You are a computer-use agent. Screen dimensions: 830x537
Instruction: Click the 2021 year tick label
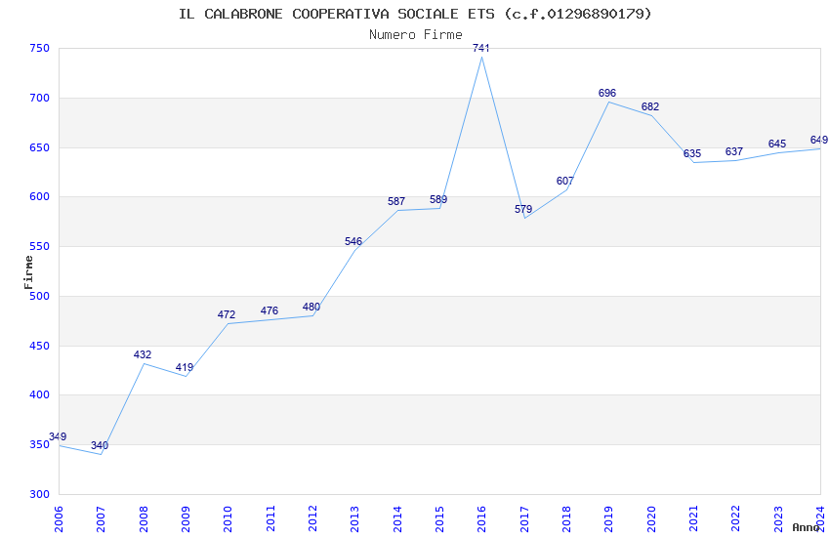click(693, 519)
